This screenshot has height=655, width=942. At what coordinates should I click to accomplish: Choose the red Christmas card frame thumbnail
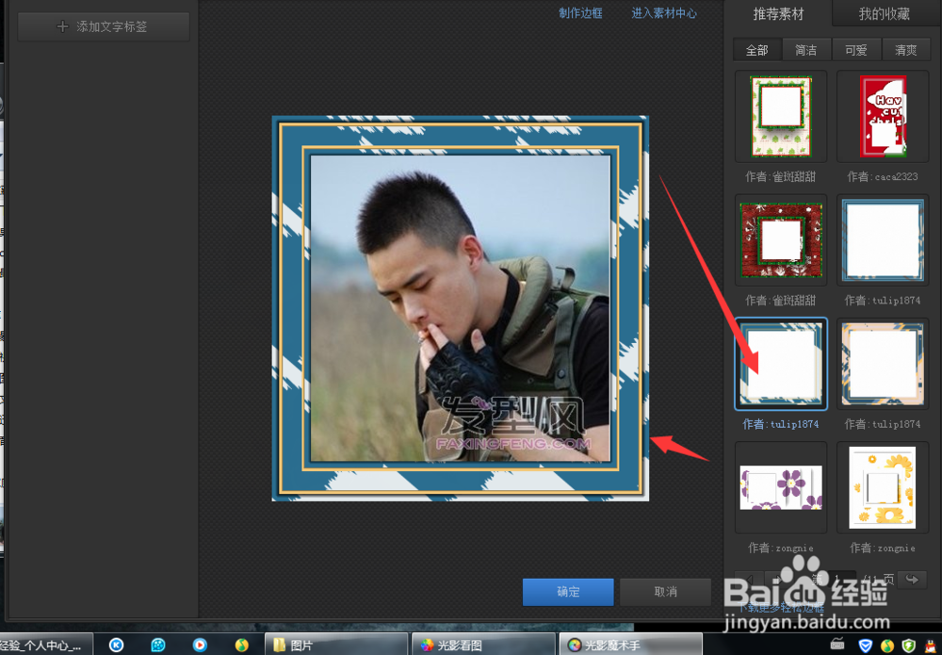[883, 116]
